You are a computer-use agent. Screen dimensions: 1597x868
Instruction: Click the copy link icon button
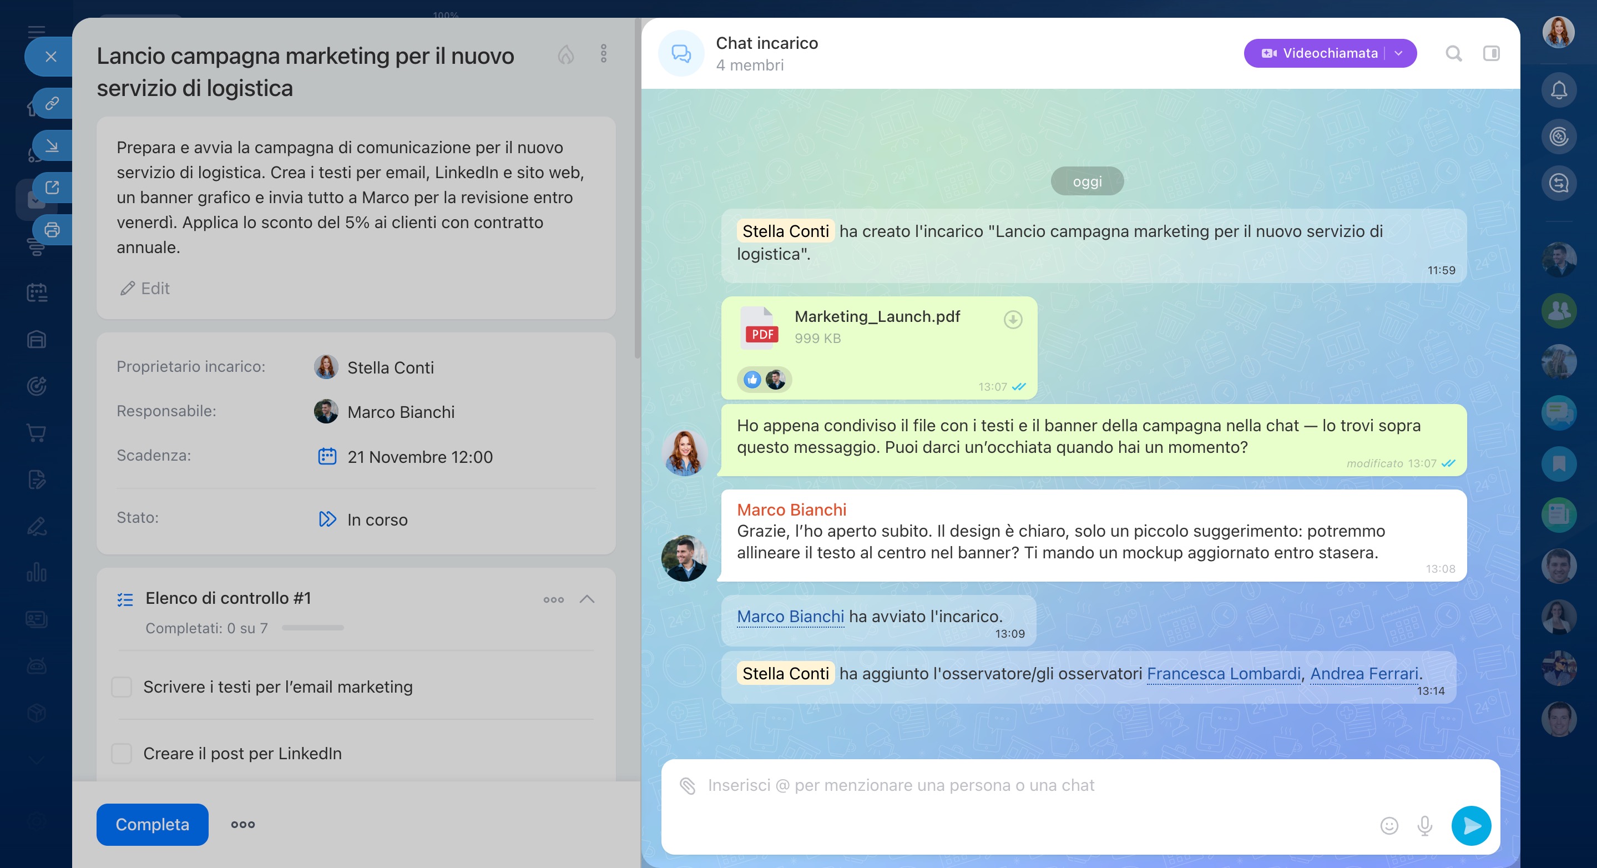point(52,103)
